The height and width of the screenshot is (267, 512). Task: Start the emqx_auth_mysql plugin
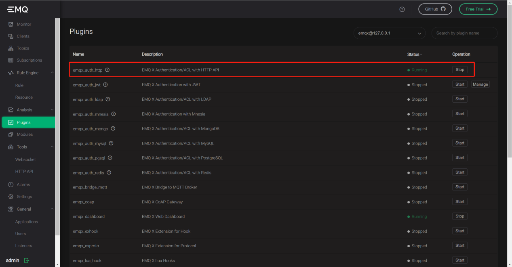click(x=460, y=143)
